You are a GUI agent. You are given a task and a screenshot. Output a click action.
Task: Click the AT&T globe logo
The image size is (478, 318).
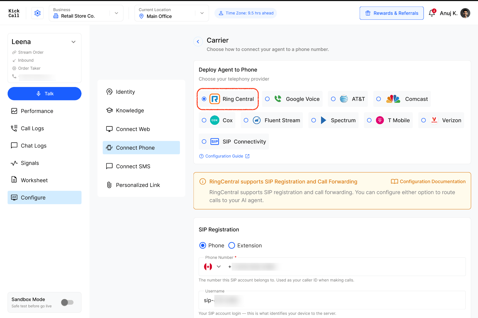pyautogui.click(x=344, y=99)
